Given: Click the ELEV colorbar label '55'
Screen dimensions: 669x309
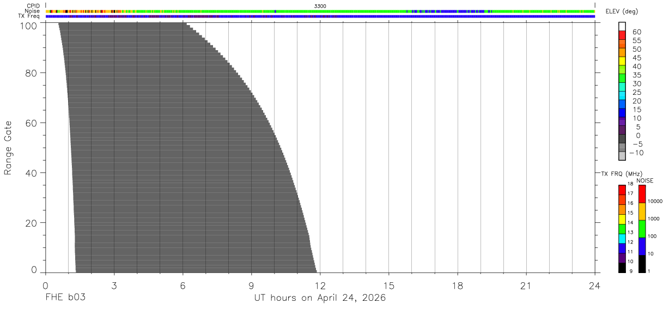Looking at the screenshot, I should click(636, 41).
